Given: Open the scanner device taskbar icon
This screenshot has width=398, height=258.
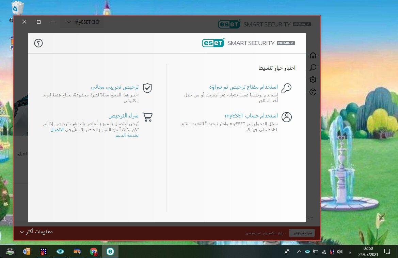Looking at the screenshot, I should tap(10, 252).
